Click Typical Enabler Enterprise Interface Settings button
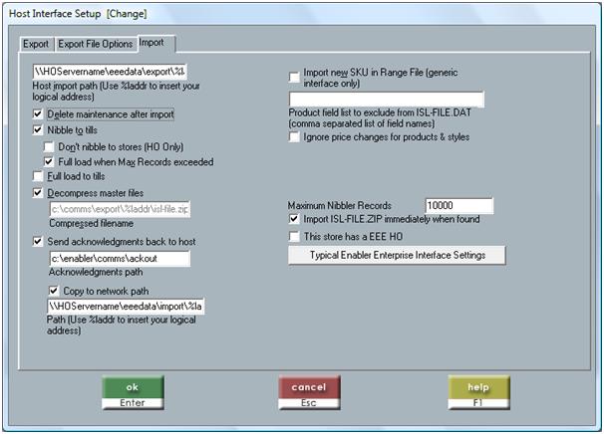The width and height of the screenshot is (604, 434). pos(397,255)
